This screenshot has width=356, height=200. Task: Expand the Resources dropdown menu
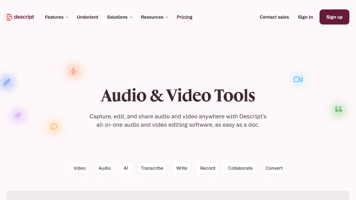pyautogui.click(x=154, y=17)
